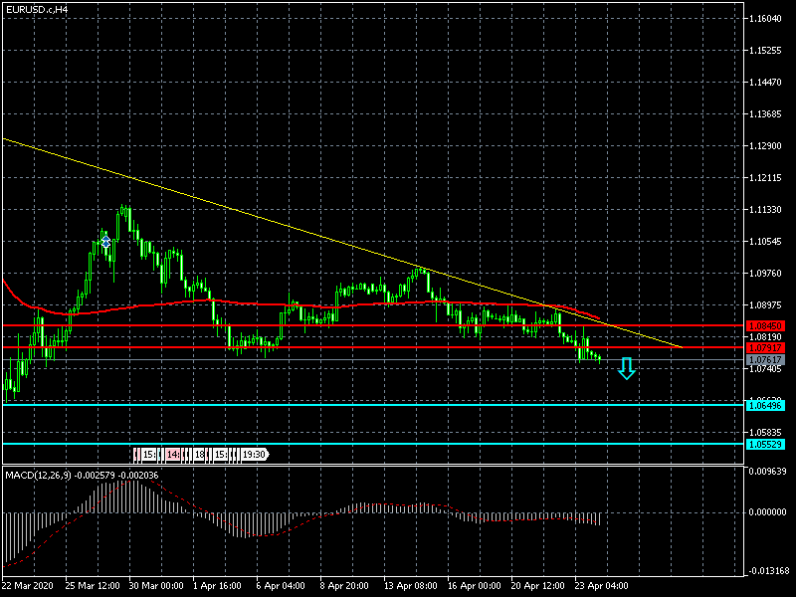Image resolution: width=796 pixels, height=597 pixels.
Task: Select the blue cross marker near the 30 Mar peak
Action: tap(105, 241)
